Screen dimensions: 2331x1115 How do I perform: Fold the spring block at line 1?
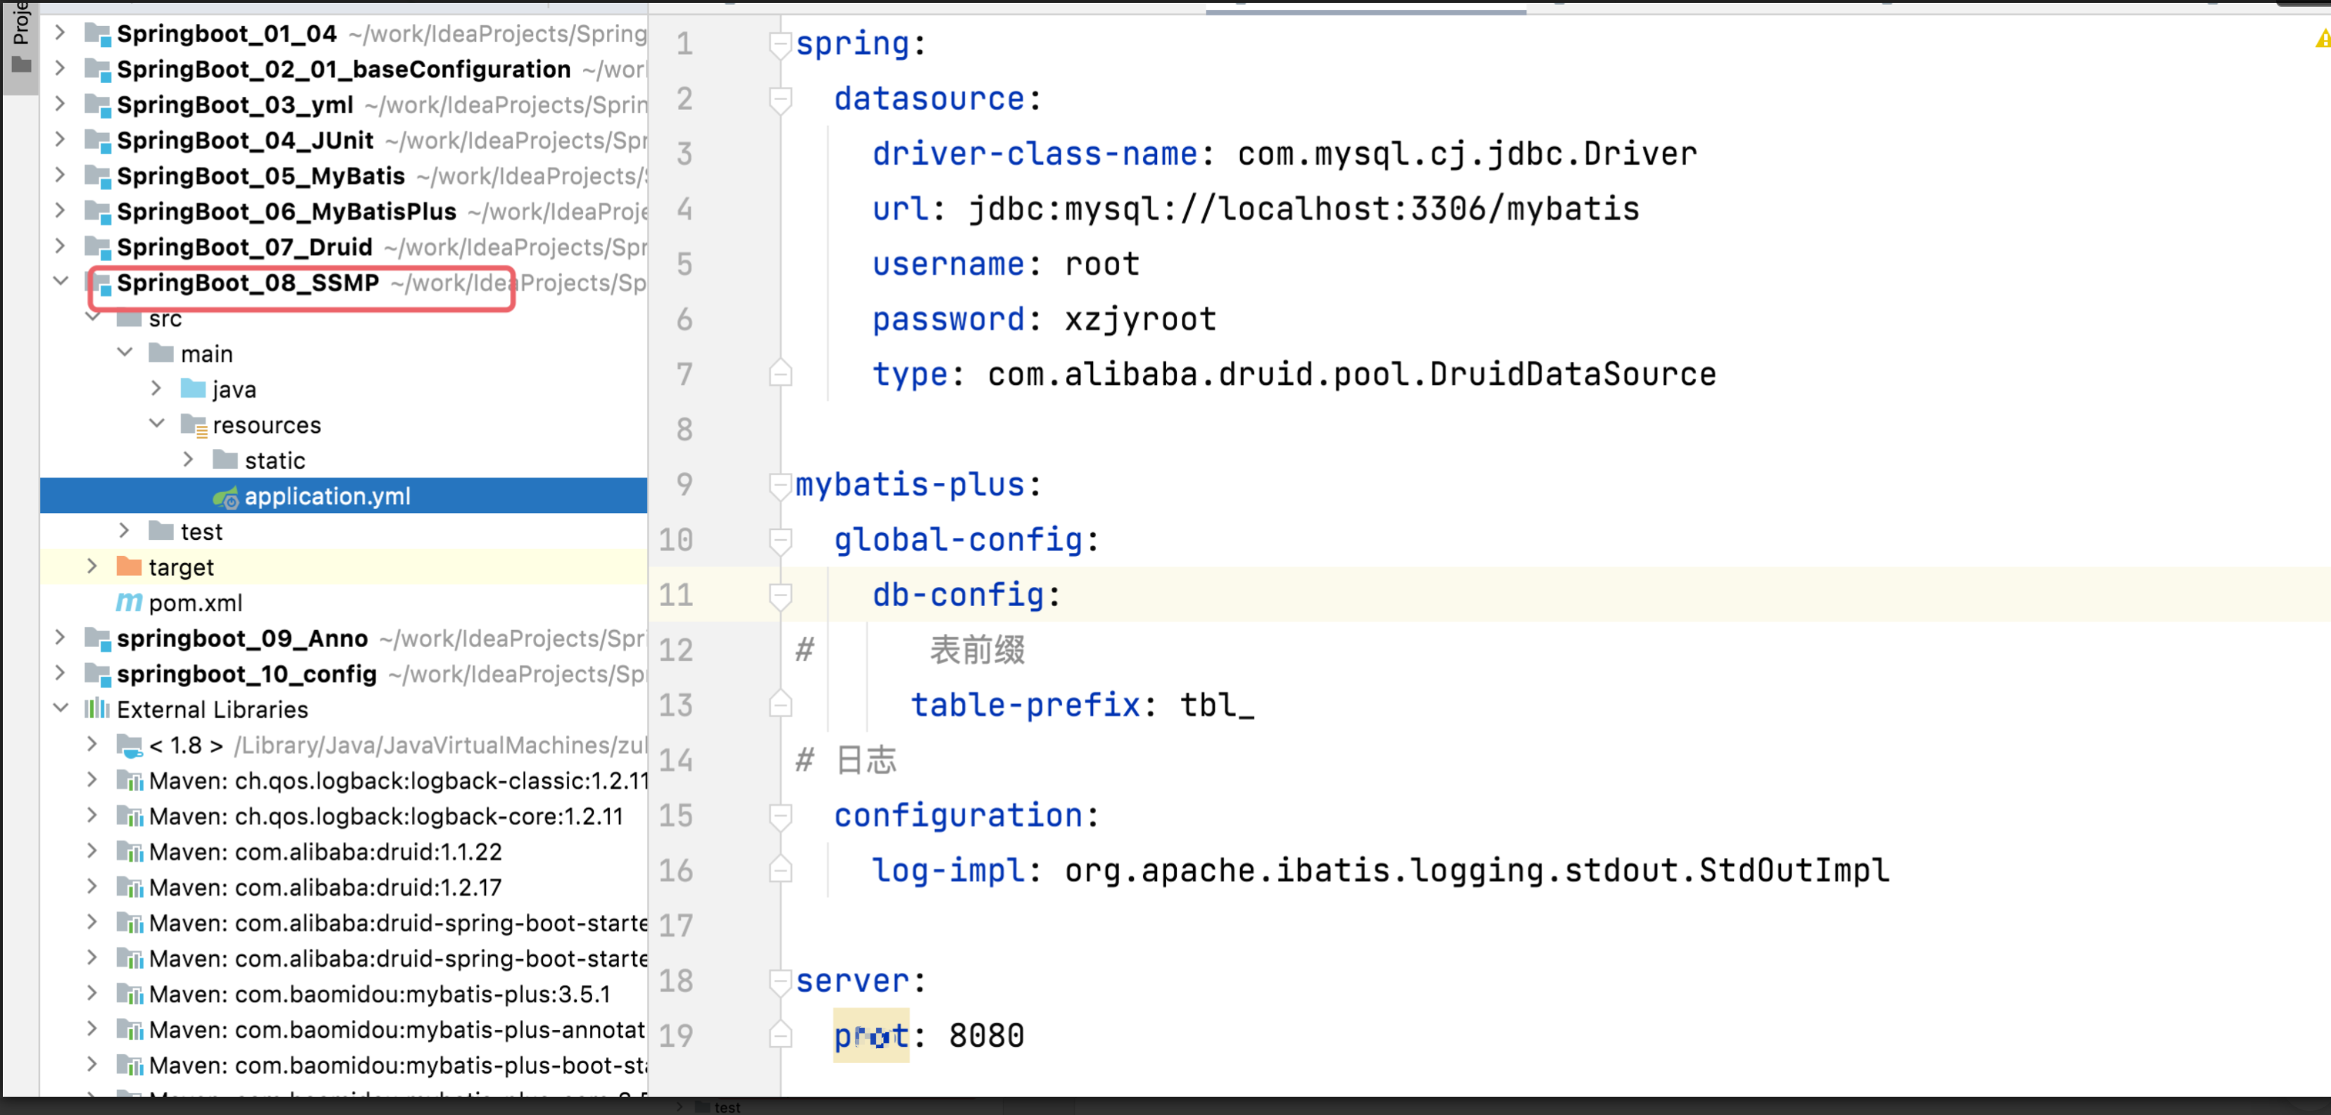point(780,44)
